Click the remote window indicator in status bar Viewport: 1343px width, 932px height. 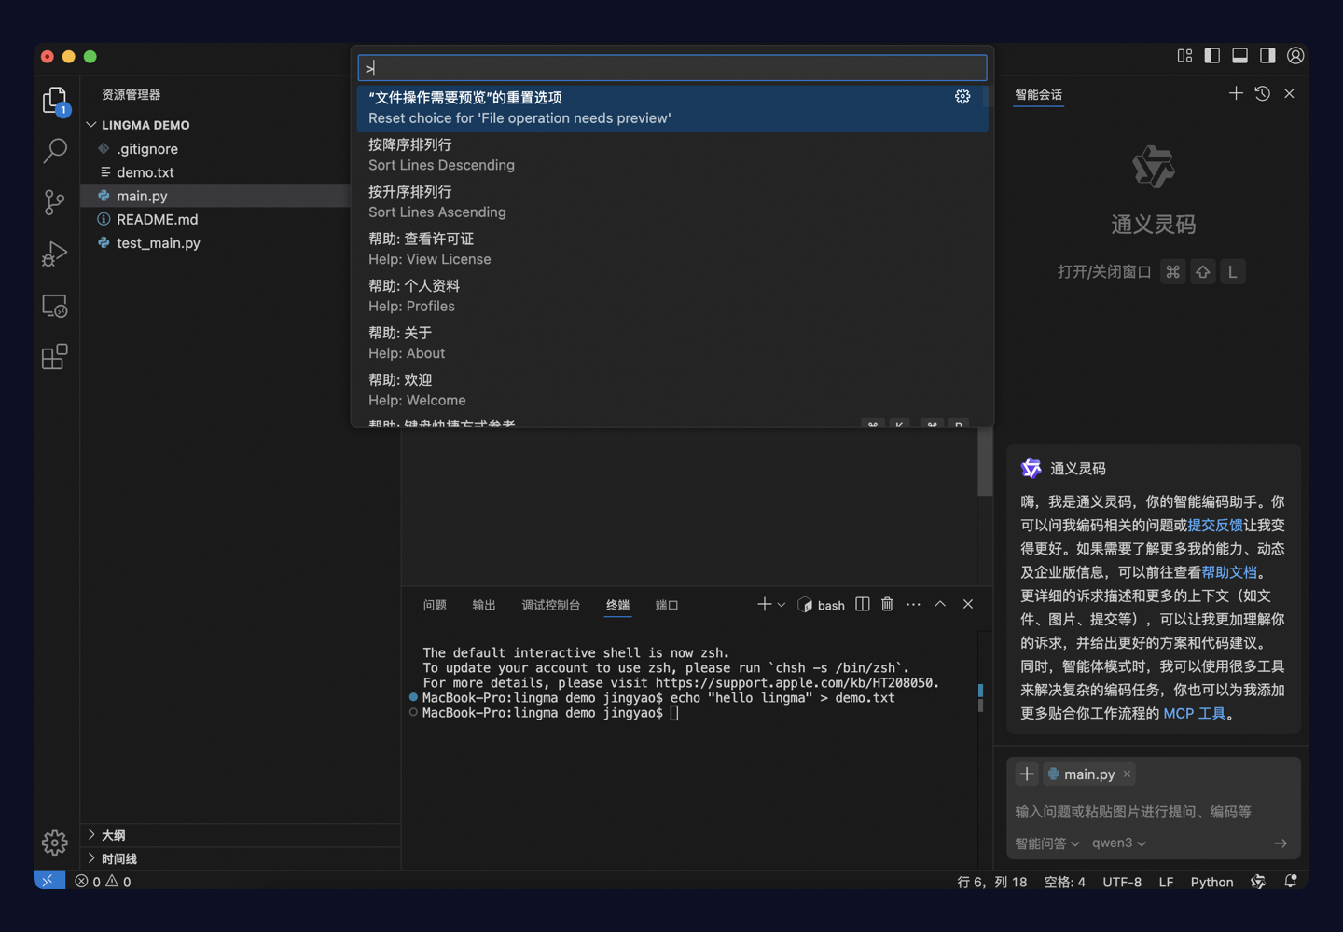(48, 881)
